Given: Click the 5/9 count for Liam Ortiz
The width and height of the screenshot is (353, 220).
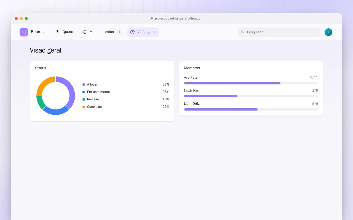Looking at the screenshot, I should pos(315,104).
